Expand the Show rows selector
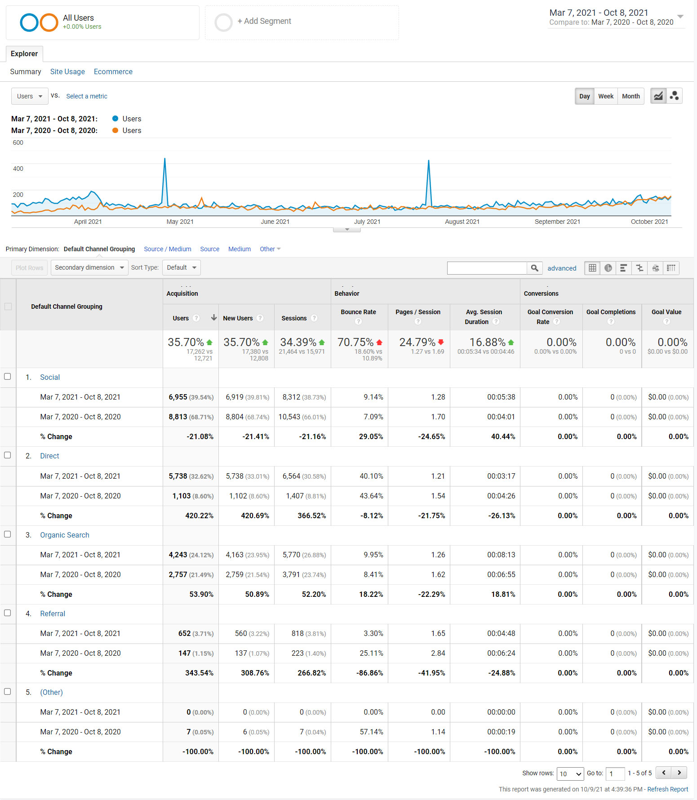This screenshot has height=800, width=697. click(x=570, y=774)
